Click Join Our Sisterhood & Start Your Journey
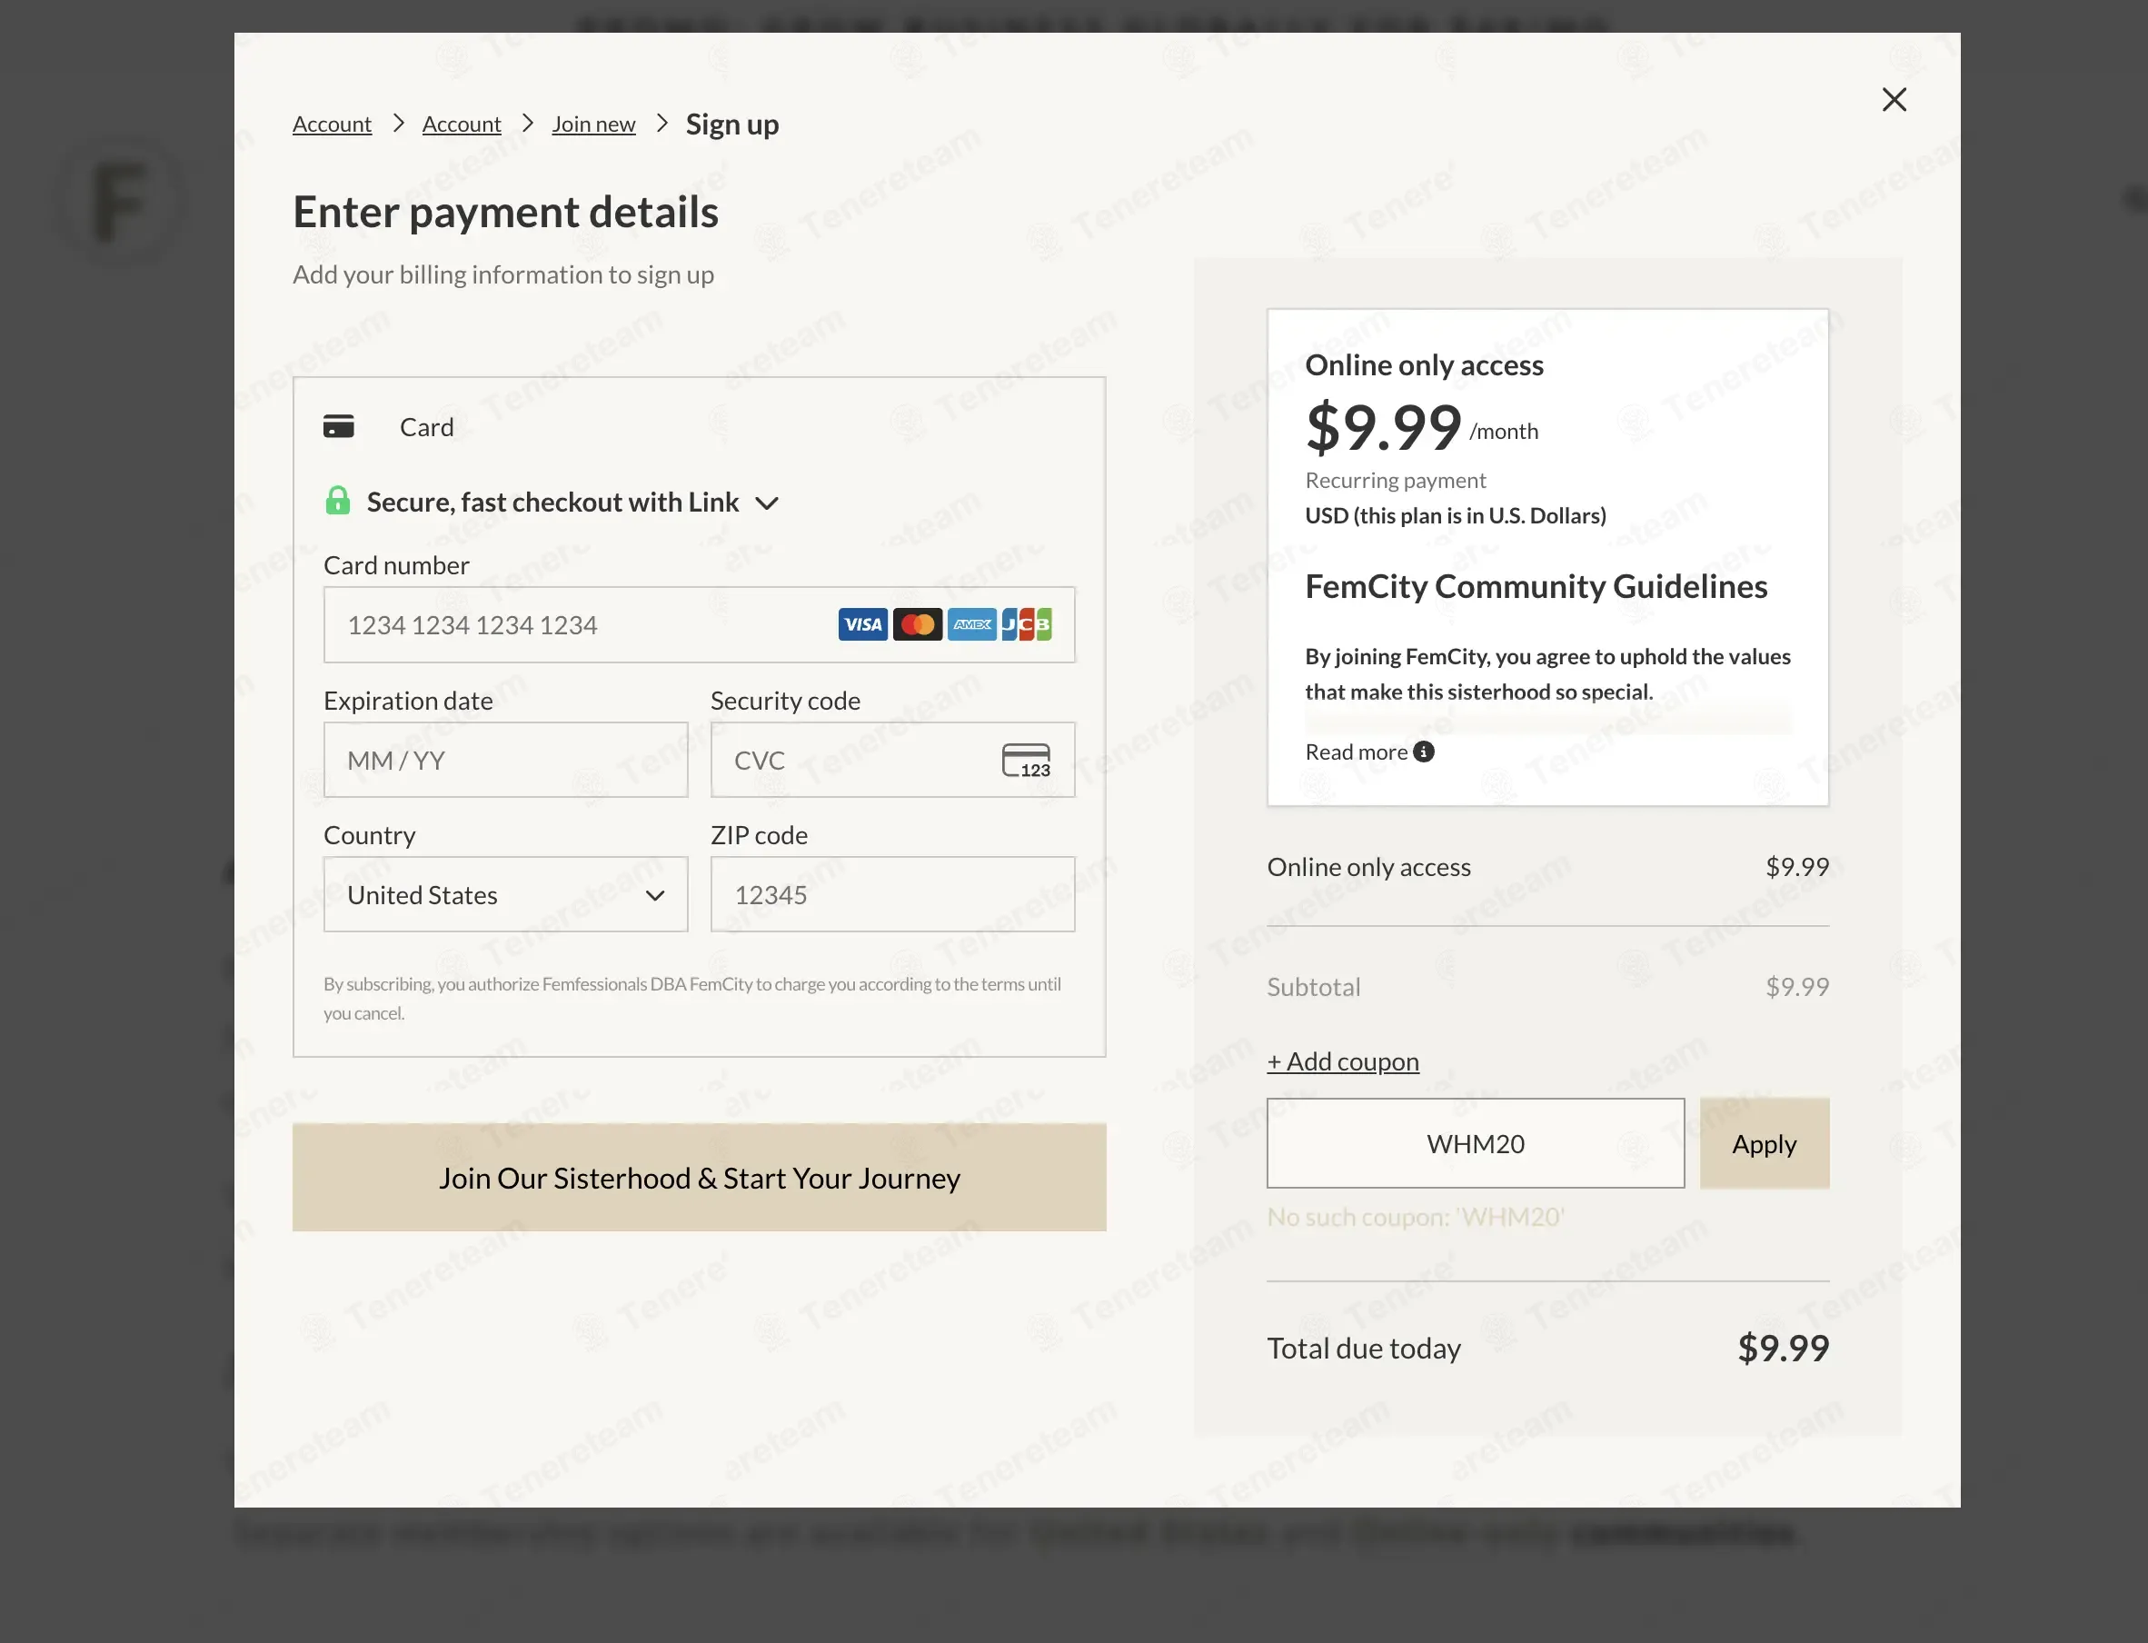Image resolution: width=2148 pixels, height=1643 pixels. click(699, 1178)
